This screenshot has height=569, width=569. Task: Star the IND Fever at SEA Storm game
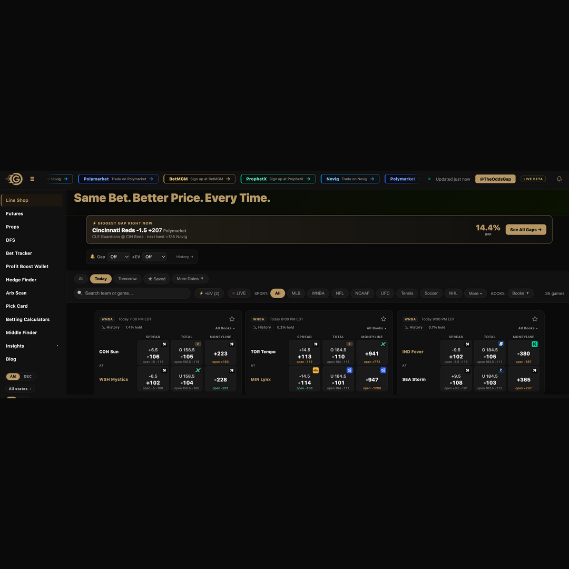tap(535, 319)
